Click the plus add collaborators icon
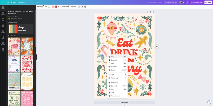 [x=184, y=2]
